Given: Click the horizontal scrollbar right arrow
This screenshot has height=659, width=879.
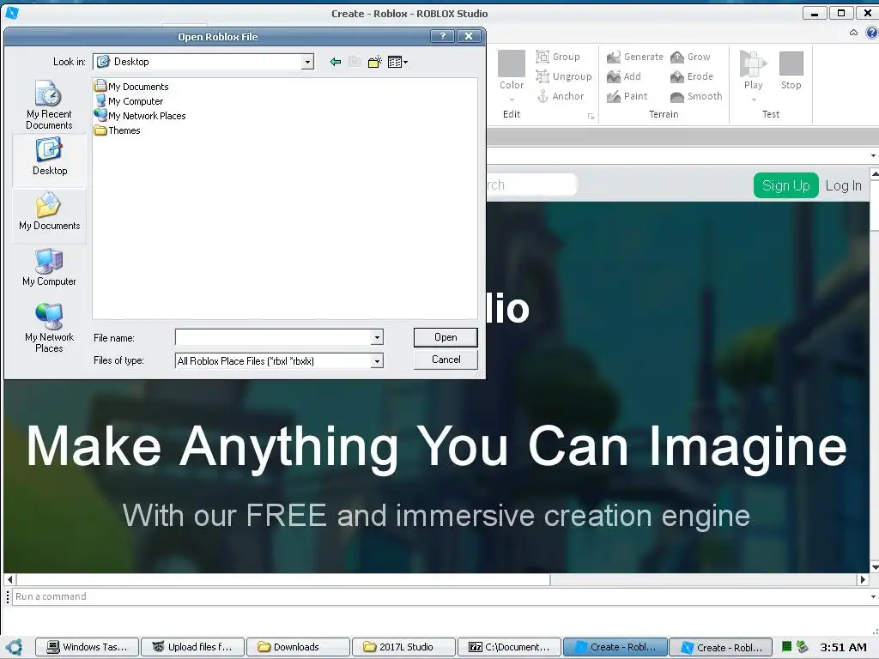Looking at the screenshot, I should point(863,579).
